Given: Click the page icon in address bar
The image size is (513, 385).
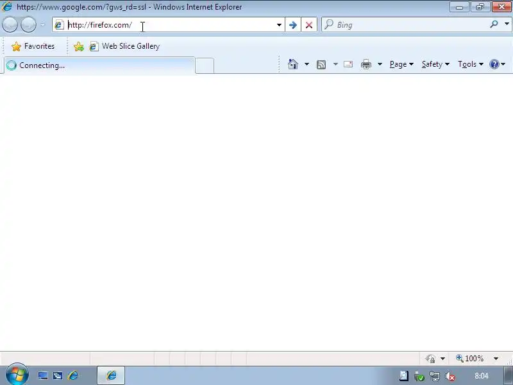Looking at the screenshot, I should tap(59, 25).
